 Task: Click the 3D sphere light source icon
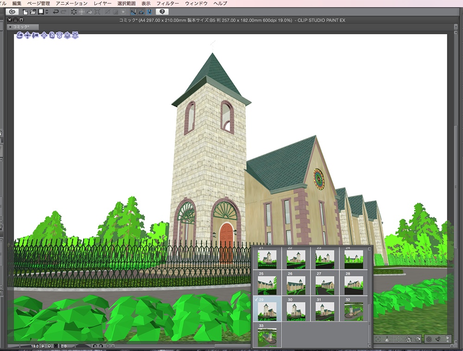[428, 339]
